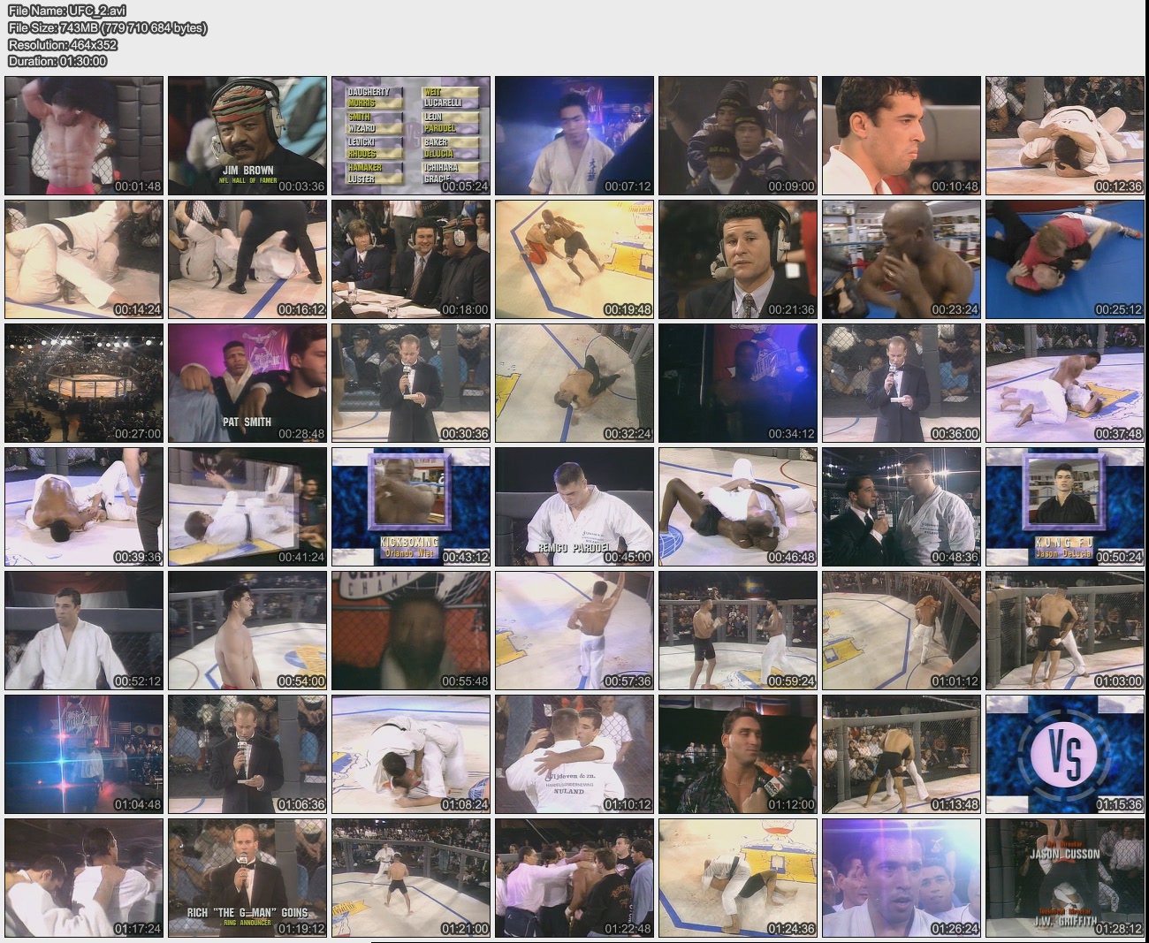Image resolution: width=1149 pixels, height=943 pixels.
Task: Select the thumbnail stamped 01:26:24
Action: 901,878
